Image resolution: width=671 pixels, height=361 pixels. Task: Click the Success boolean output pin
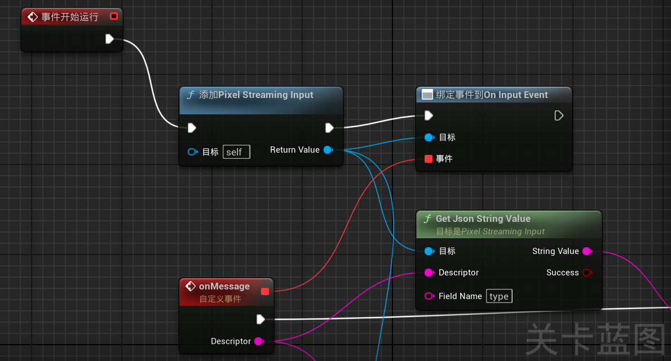588,273
